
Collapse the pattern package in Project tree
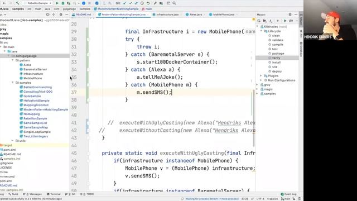pyautogui.click(x=12, y=60)
